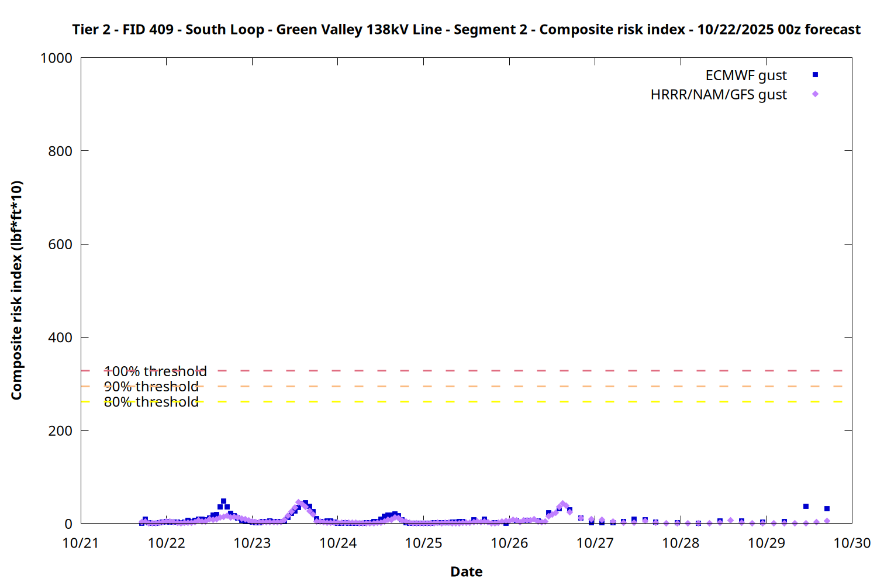Select the highest ECMWF point on 10/22
Image resolution: width=877 pixels, height=585 pixels.
coord(223,501)
